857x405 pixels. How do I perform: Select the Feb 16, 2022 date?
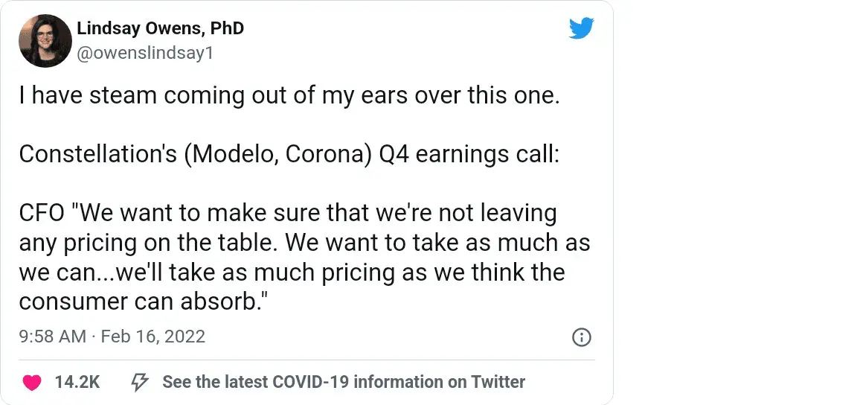click(153, 337)
